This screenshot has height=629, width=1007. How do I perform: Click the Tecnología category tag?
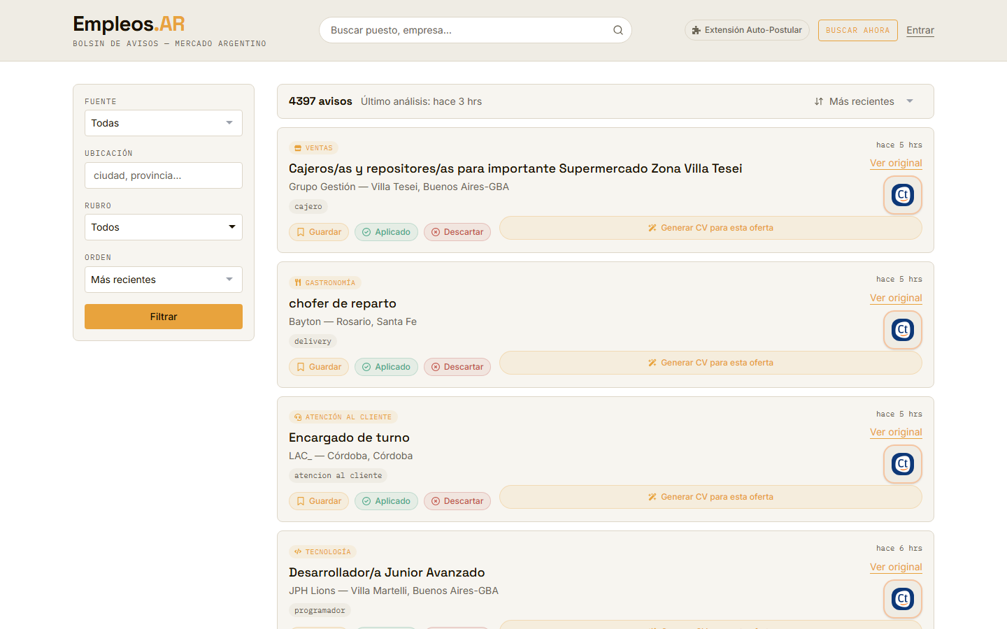click(x=322, y=552)
